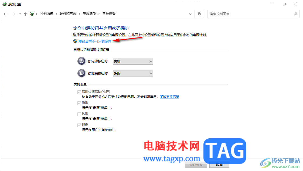Screen dimensions: 303x171
Task: Open 更改当前不可用的设置 link
Action: pyautogui.click(x=95, y=41)
